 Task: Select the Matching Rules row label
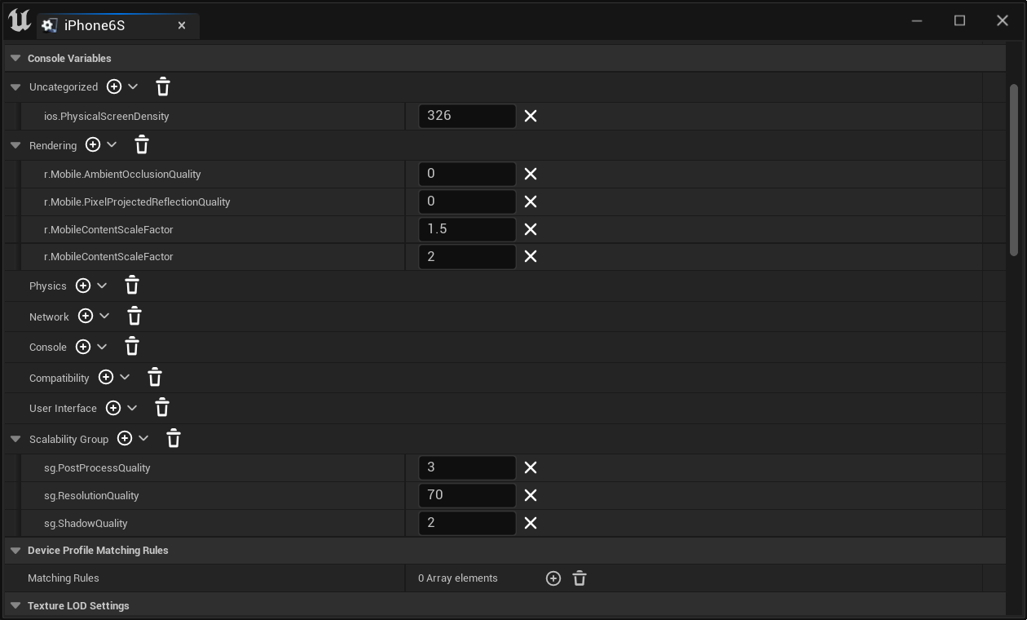(x=64, y=578)
